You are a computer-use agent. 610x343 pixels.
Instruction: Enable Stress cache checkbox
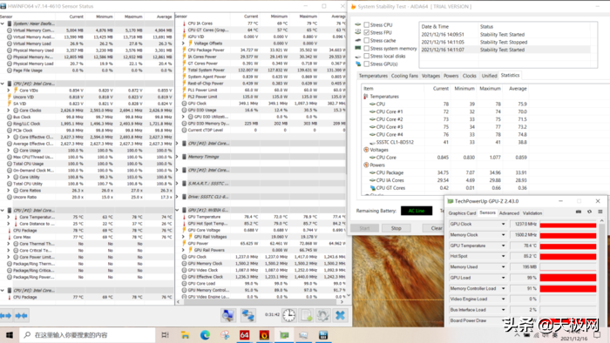367,40
